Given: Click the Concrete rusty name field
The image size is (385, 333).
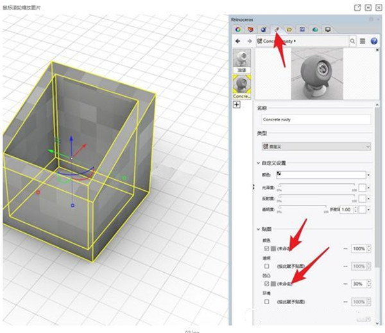Looking at the screenshot, I should [316, 120].
